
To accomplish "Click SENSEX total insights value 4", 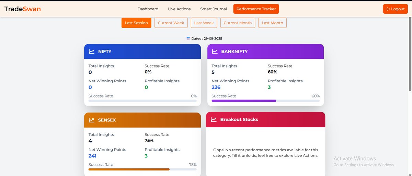I will [90, 141].
